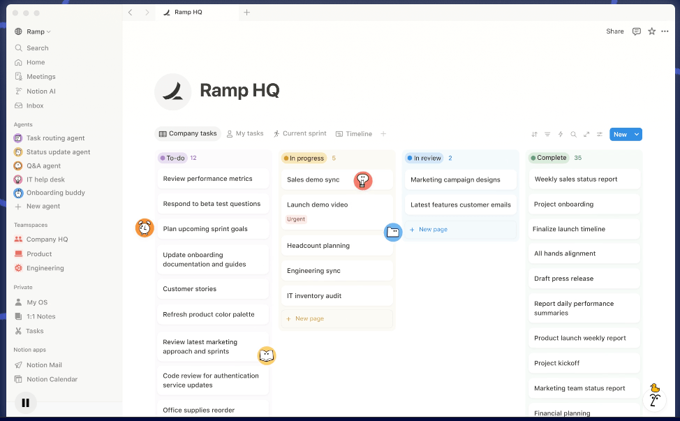Image resolution: width=680 pixels, height=421 pixels.
Task: Click New page in the In review column
Action: click(x=433, y=229)
